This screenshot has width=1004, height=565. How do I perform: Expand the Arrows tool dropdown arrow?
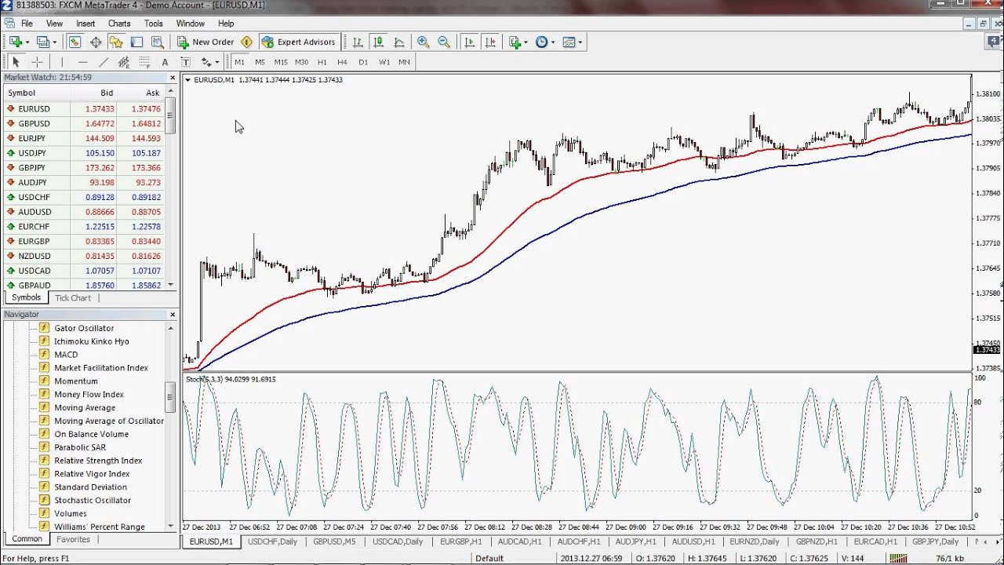click(216, 62)
